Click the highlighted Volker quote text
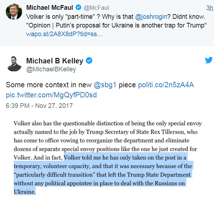 104,175
